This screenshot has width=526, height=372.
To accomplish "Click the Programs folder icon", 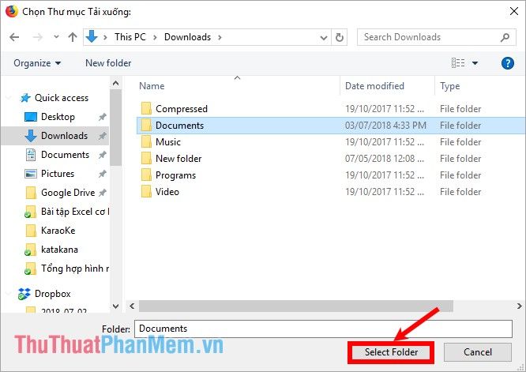I will pos(146,175).
